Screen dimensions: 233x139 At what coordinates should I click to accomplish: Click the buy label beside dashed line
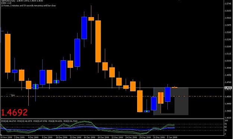13,95
